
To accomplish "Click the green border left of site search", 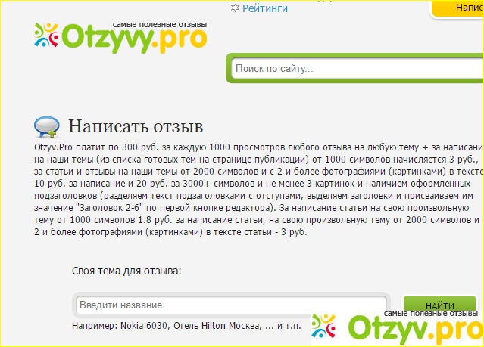I will click(x=227, y=69).
